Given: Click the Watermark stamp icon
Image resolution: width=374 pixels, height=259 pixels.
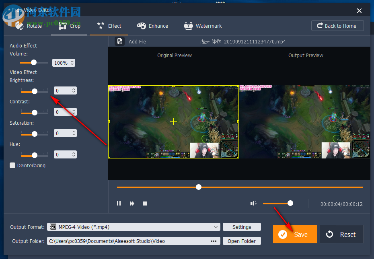Looking at the screenshot, I should point(188,26).
